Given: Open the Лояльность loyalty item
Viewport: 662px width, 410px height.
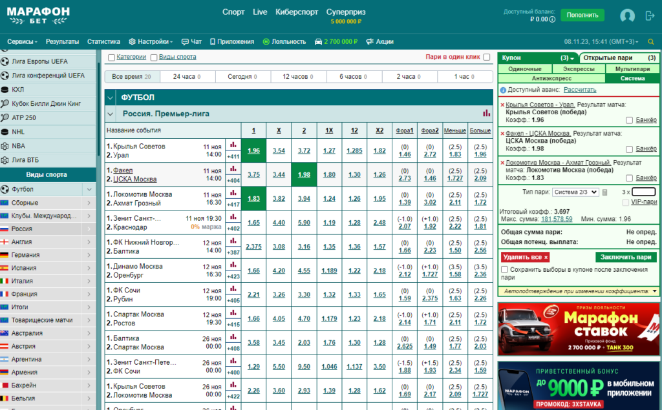Looking at the screenshot, I should point(284,42).
